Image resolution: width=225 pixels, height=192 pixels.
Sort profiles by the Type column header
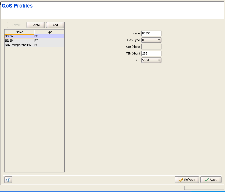[49, 32]
